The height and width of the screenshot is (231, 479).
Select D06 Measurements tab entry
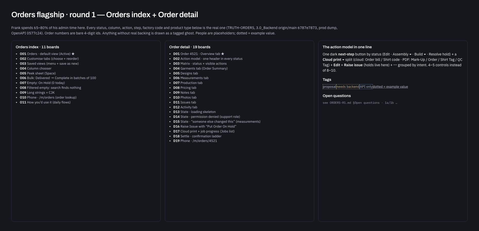point(191,78)
